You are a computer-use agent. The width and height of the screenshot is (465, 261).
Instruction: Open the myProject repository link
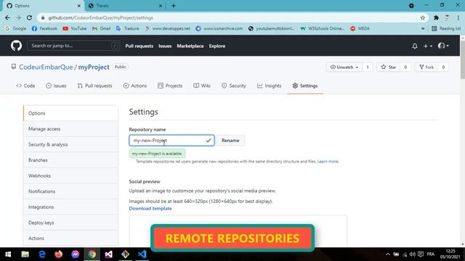click(x=94, y=67)
